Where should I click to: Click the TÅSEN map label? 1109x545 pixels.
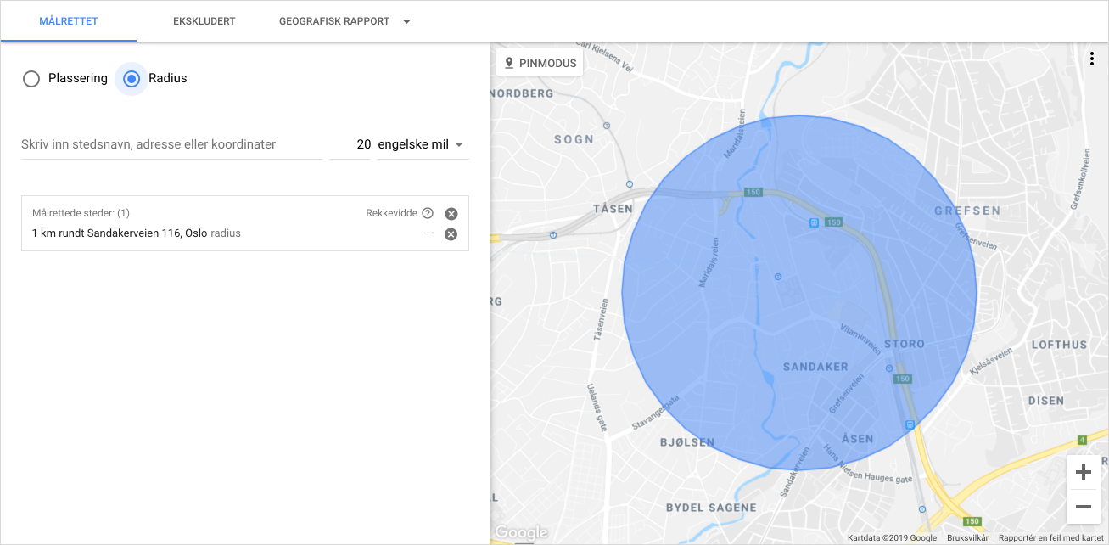[x=613, y=209]
